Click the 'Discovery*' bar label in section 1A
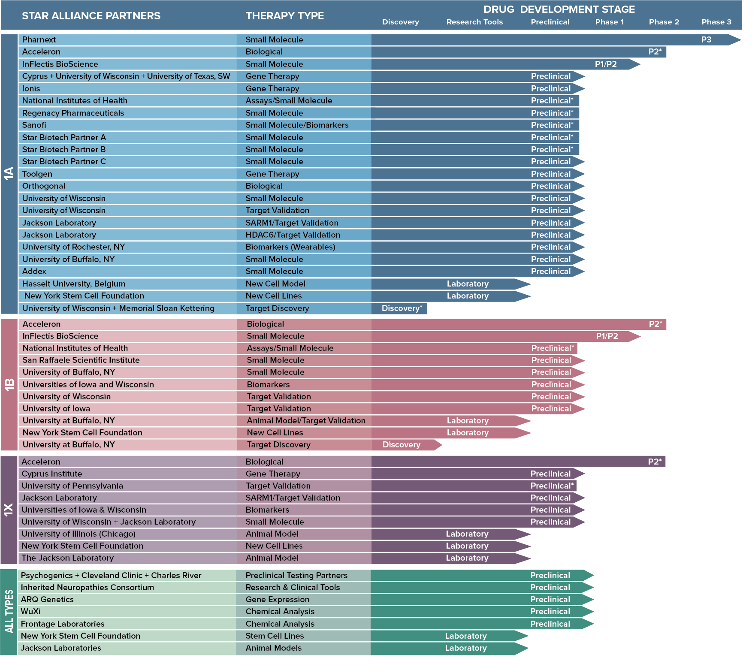The height and width of the screenshot is (670, 755). [x=402, y=308]
